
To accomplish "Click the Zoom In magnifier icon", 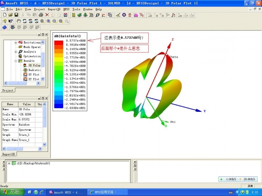I will tap(49, 21).
